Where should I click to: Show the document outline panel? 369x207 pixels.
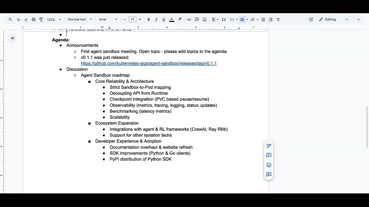tap(12, 38)
